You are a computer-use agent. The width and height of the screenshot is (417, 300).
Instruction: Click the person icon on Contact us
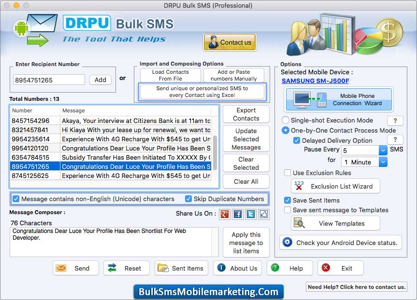pyautogui.click(x=213, y=42)
